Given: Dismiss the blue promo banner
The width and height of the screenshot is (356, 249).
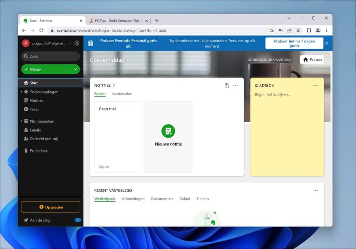Looking at the screenshot, I should click(327, 43).
